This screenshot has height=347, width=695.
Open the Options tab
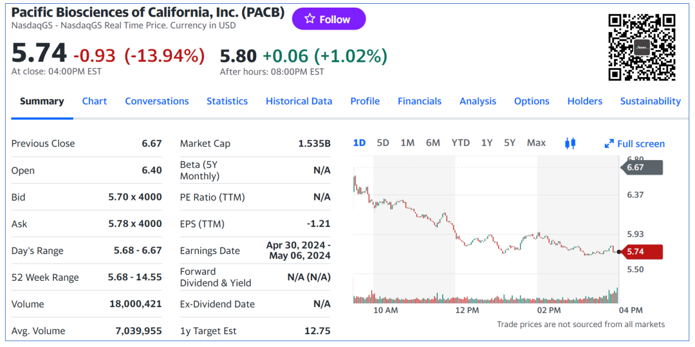(x=532, y=101)
